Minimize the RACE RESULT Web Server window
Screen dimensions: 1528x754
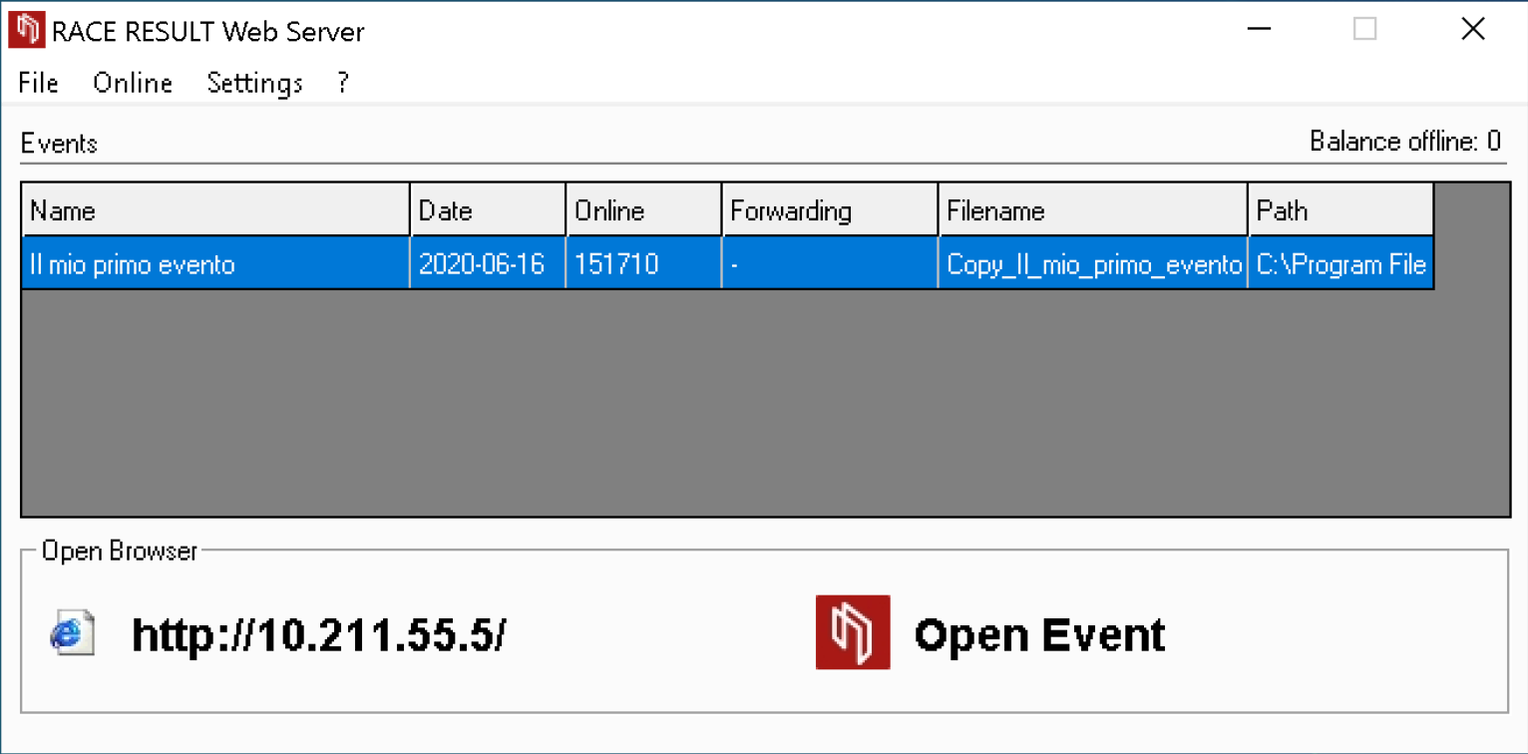(1260, 29)
